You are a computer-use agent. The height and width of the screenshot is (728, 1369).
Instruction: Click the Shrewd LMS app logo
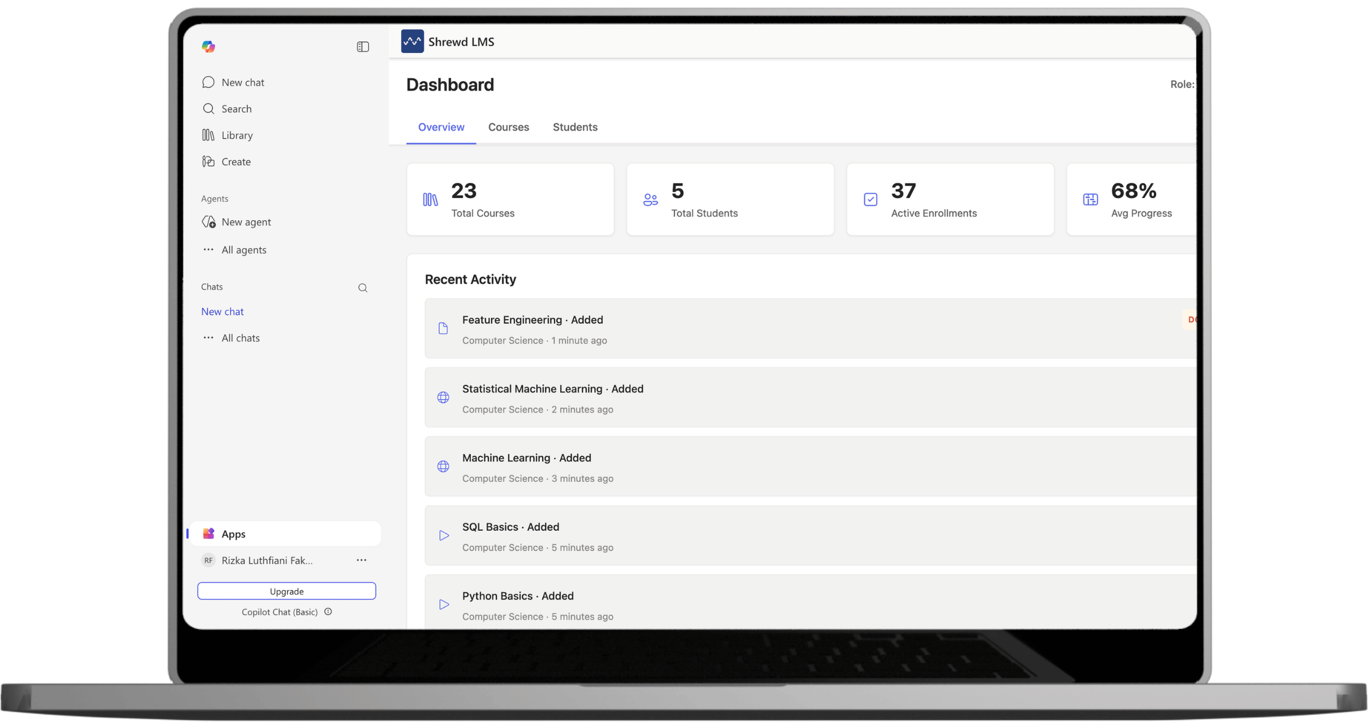tap(413, 41)
